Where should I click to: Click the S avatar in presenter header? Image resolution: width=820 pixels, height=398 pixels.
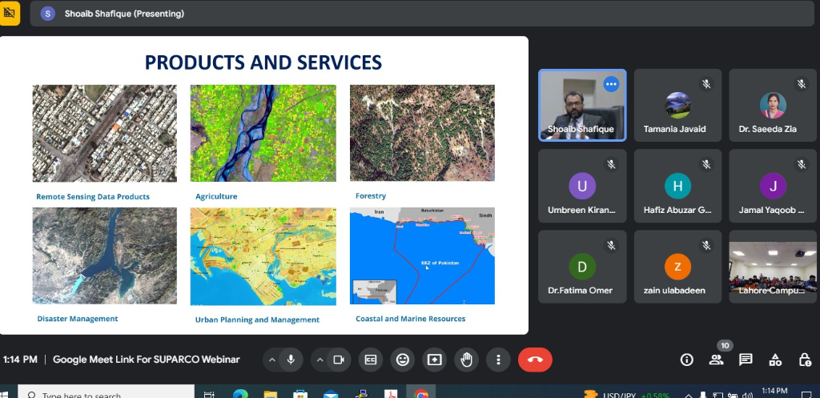pyautogui.click(x=47, y=14)
